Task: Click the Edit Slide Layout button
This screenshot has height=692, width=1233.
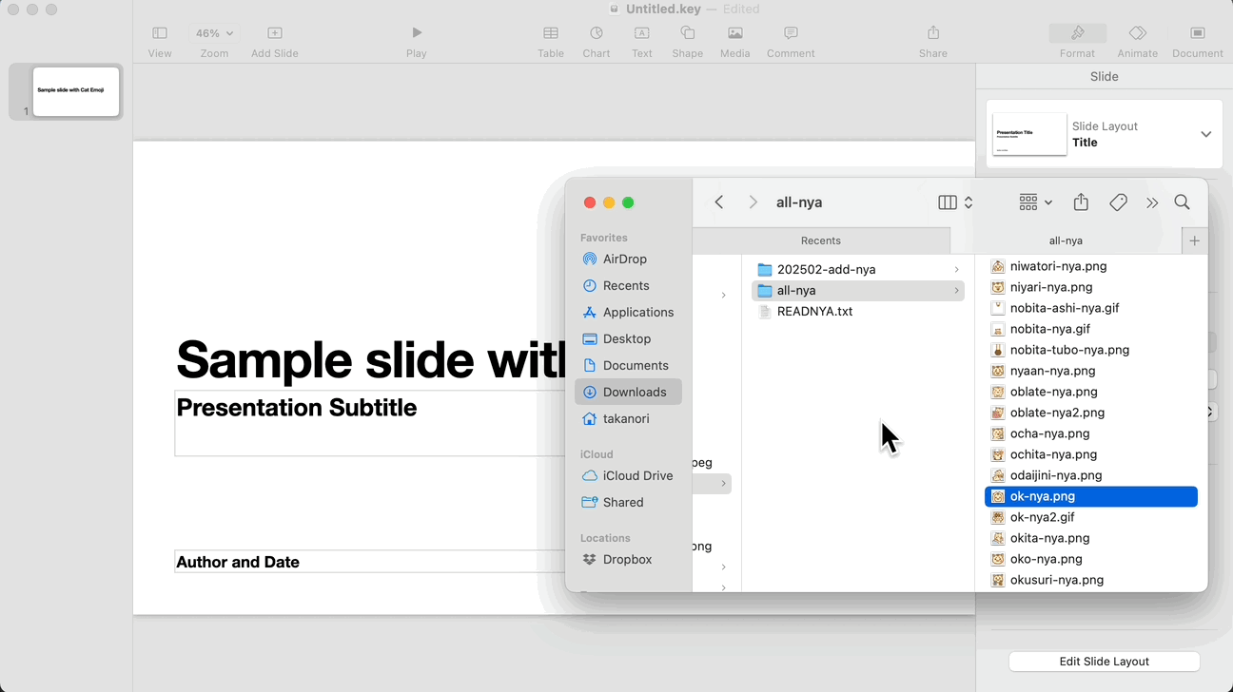Action: (x=1104, y=662)
